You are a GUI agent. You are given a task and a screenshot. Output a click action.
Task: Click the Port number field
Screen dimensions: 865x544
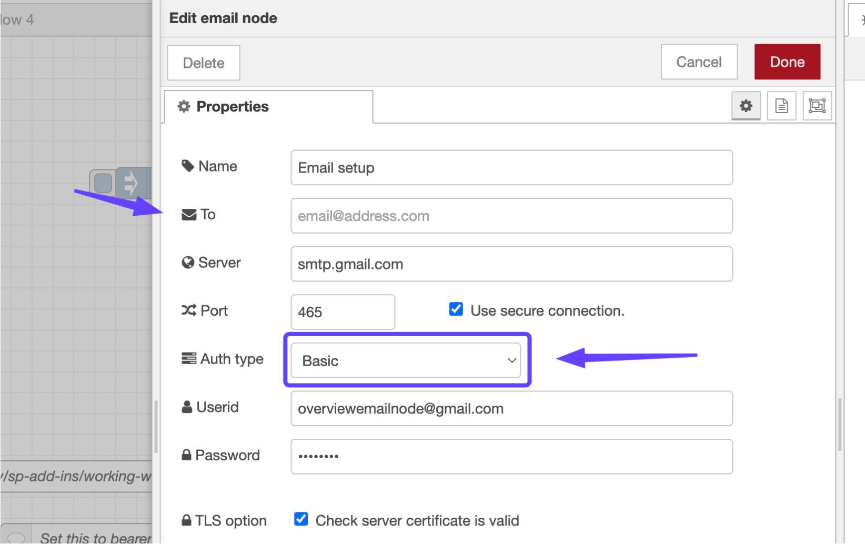click(342, 312)
